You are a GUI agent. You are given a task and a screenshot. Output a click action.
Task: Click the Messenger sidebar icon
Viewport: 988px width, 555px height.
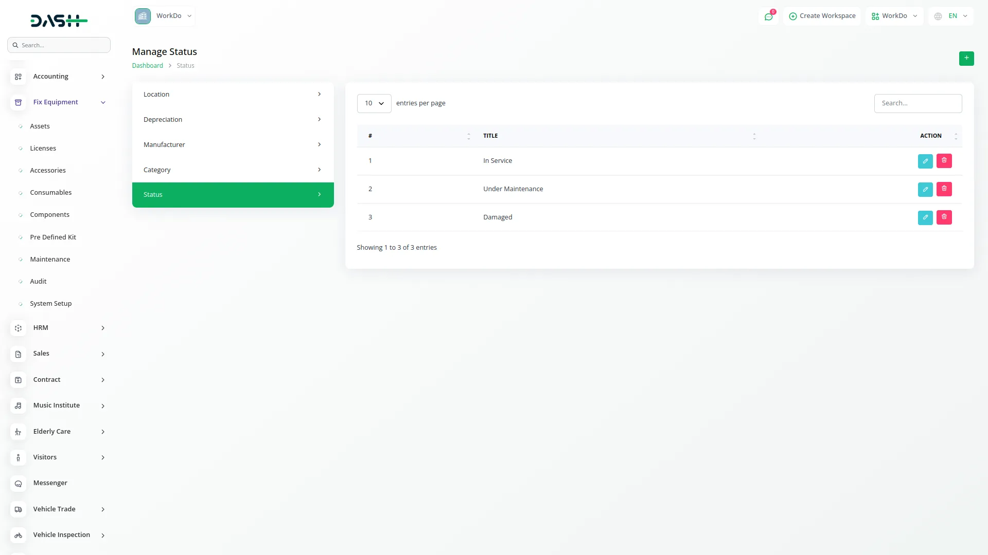[18, 484]
